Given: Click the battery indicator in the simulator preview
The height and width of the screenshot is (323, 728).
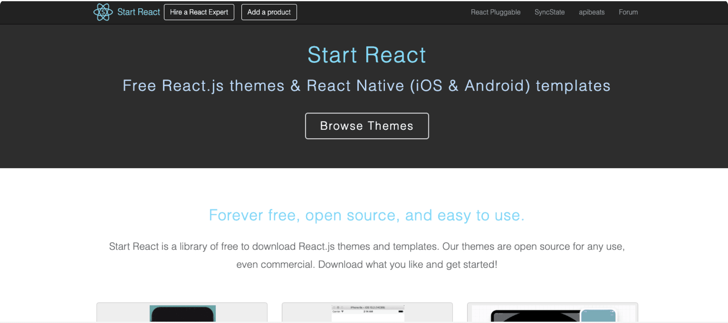Looking at the screenshot, I should click(400, 311).
